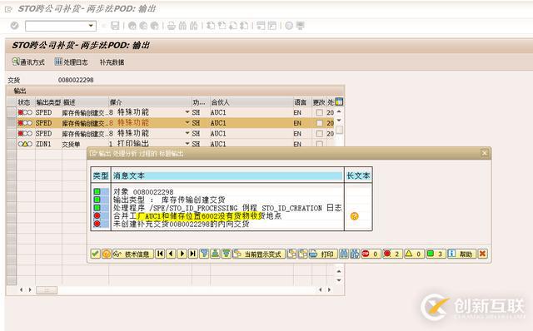Click the 输出类型 column header

click(x=48, y=101)
